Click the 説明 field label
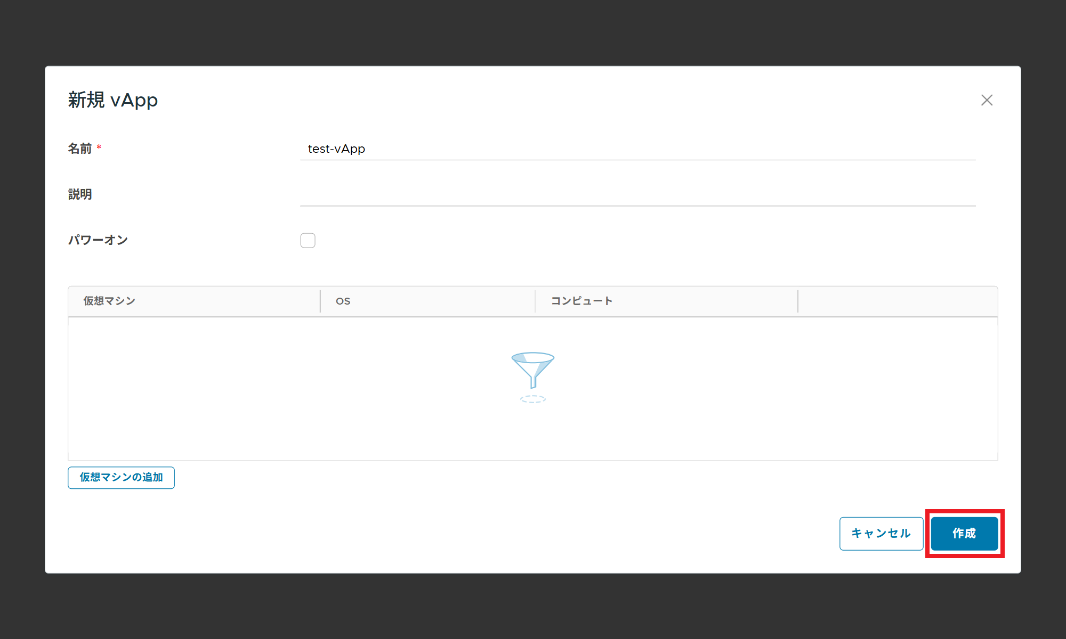 (x=80, y=194)
